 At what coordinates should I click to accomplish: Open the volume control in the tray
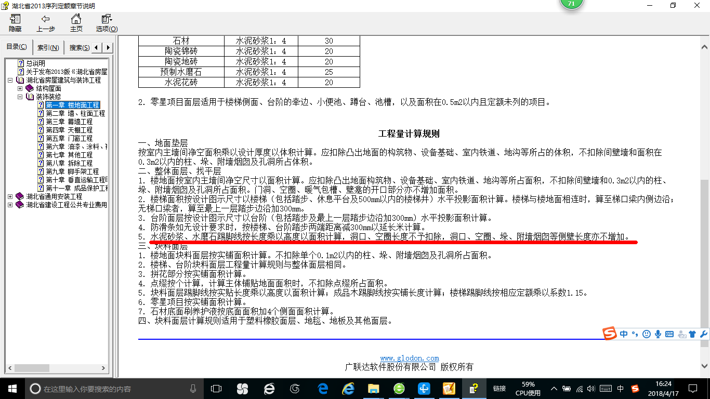592,389
